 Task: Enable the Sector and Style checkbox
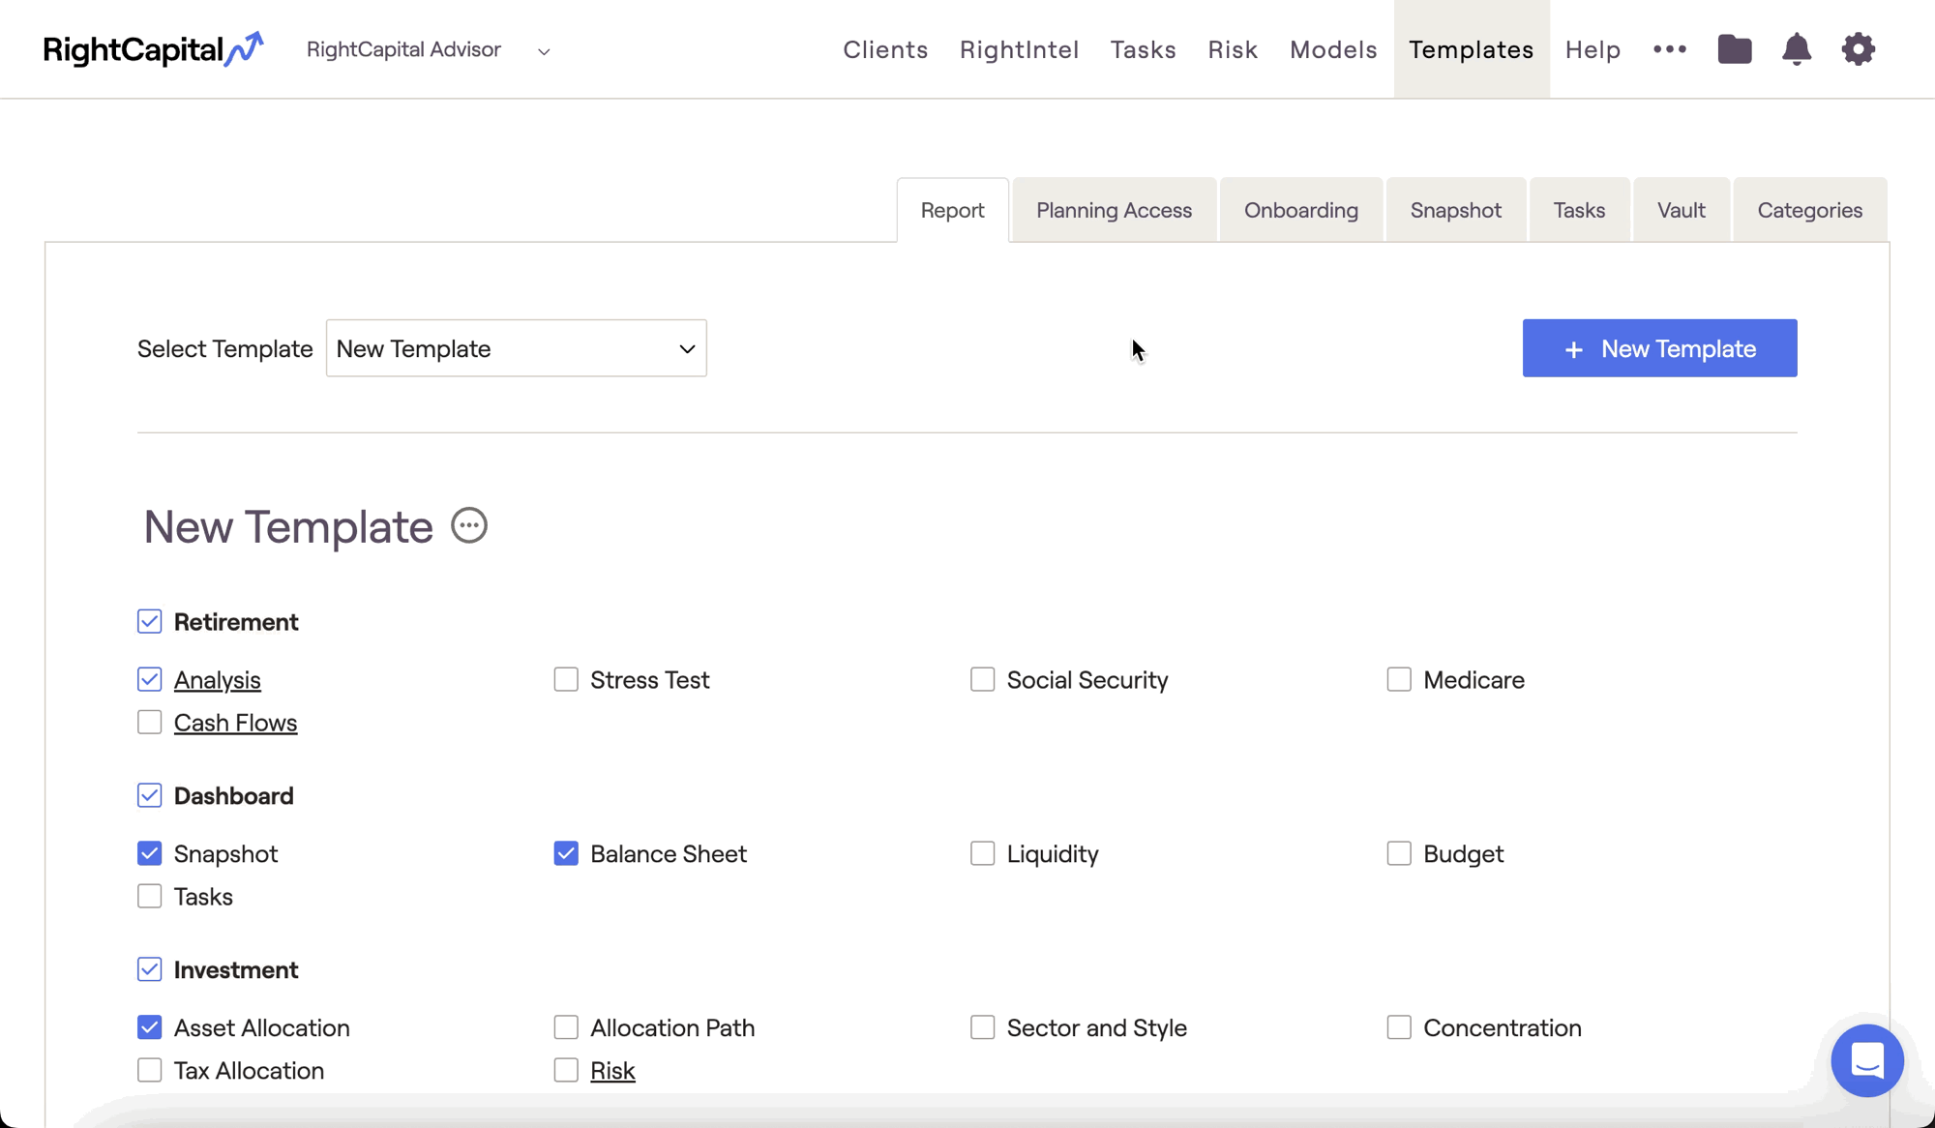[982, 1027]
